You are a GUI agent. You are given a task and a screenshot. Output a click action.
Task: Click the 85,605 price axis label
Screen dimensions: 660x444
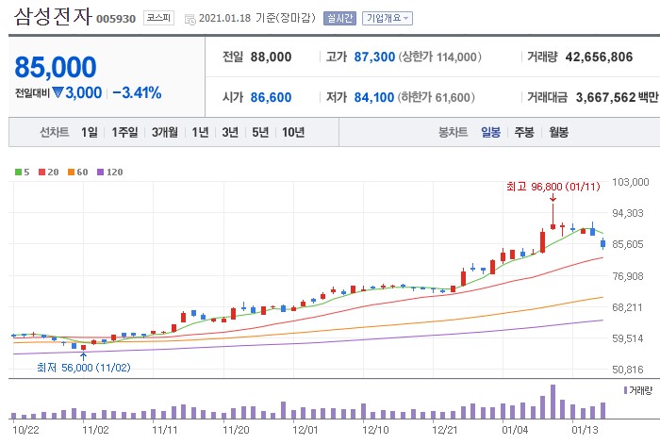(x=628, y=244)
